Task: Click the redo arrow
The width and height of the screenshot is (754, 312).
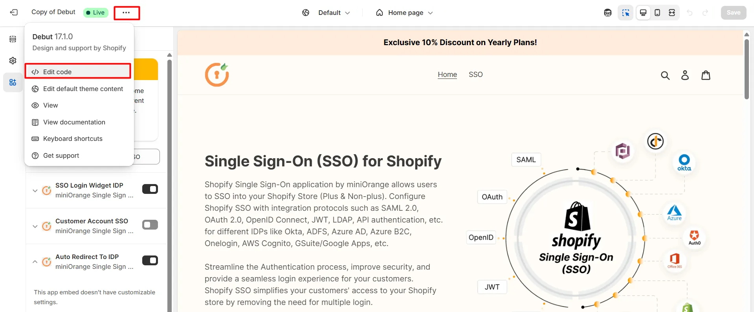Action: pyautogui.click(x=705, y=13)
